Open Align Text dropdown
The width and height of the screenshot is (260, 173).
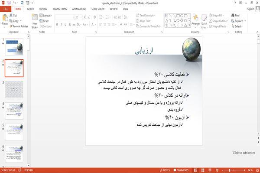(143, 21)
